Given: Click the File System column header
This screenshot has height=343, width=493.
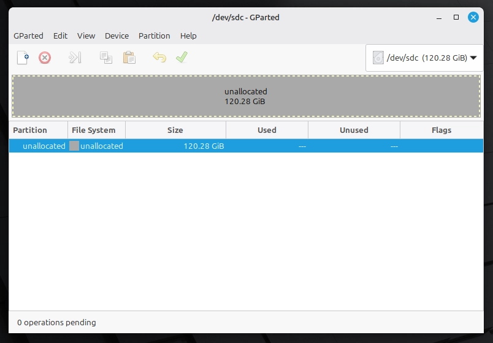Looking at the screenshot, I should tap(96, 130).
